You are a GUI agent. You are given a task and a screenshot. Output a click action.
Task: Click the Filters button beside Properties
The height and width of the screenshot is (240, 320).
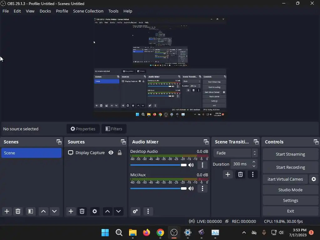click(x=114, y=129)
